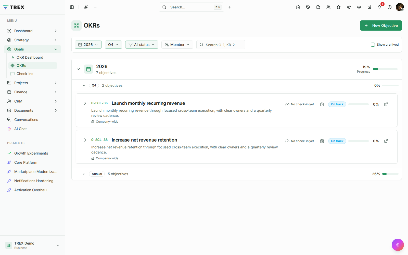Open the floating purple assistant button

pyautogui.click(x=398, y=245)
